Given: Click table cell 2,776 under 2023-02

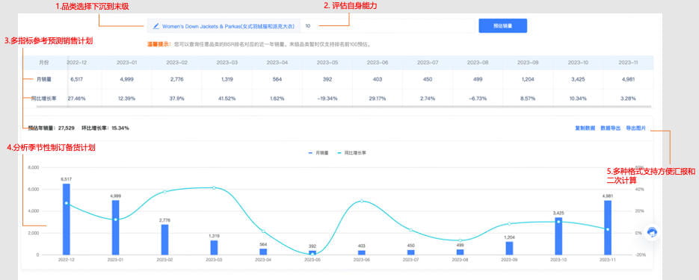Looking at the screenshot, I should 177,80.
